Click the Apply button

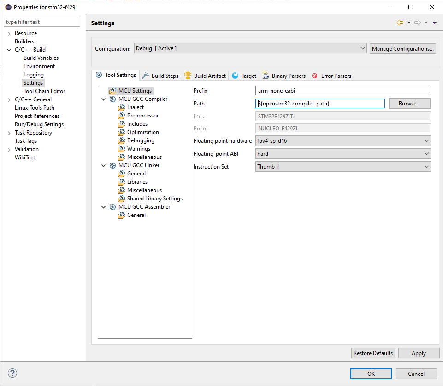(419, 353)
